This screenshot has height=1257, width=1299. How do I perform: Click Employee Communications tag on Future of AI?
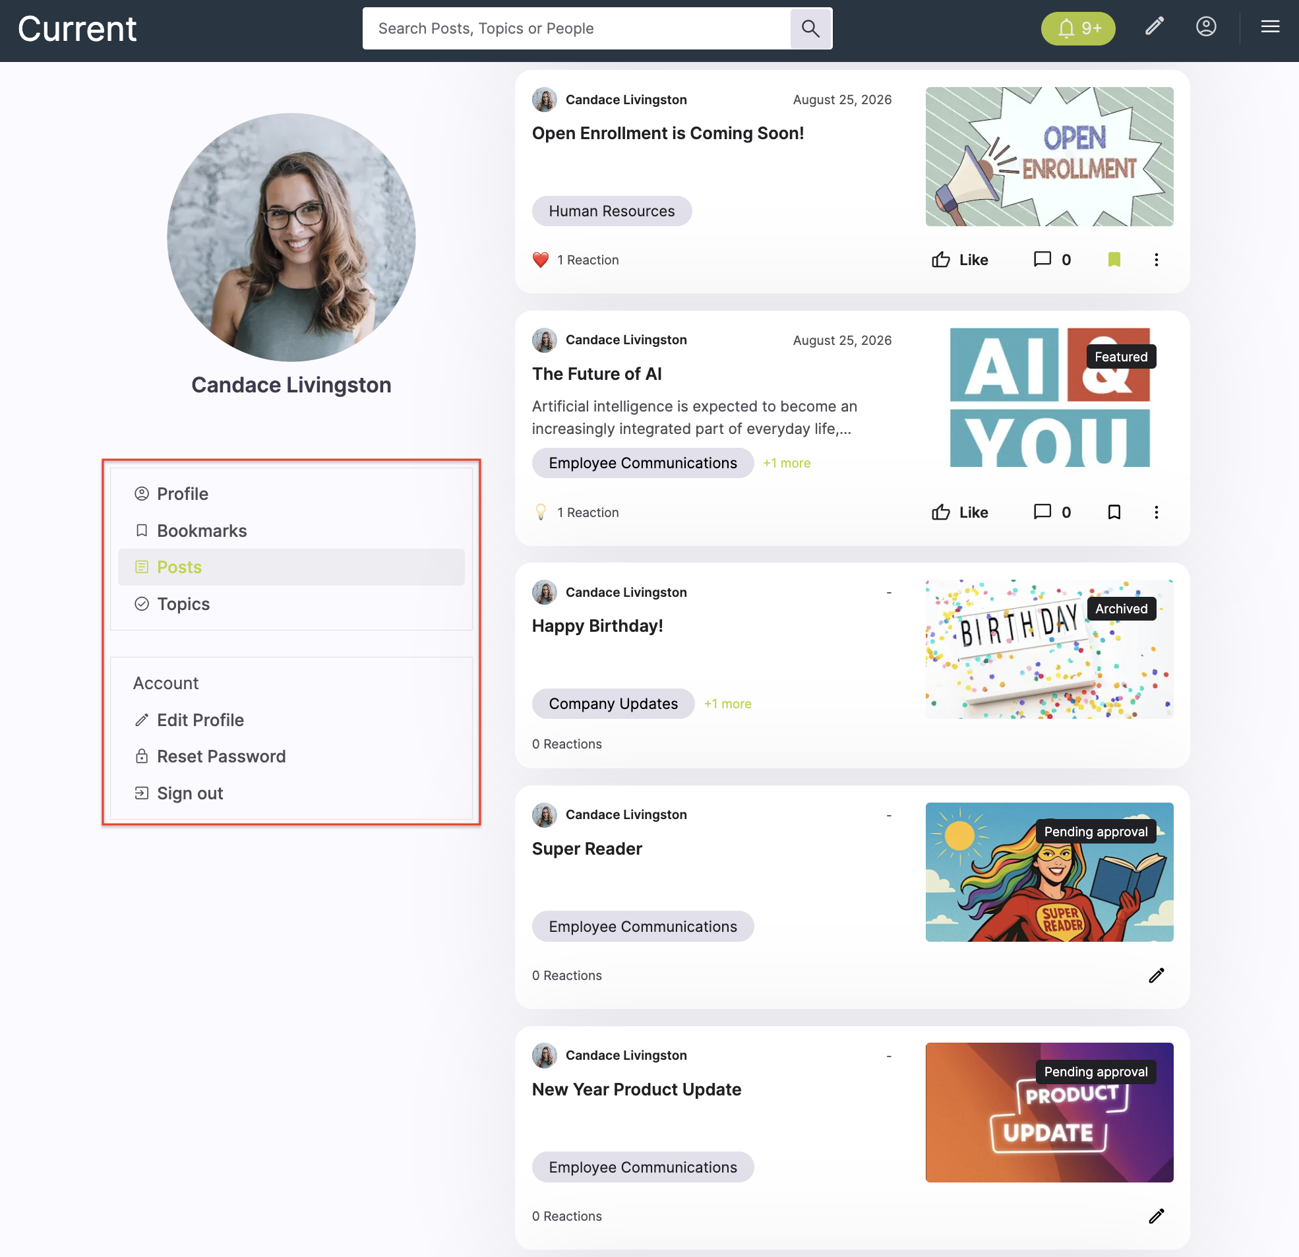point(643,463)
